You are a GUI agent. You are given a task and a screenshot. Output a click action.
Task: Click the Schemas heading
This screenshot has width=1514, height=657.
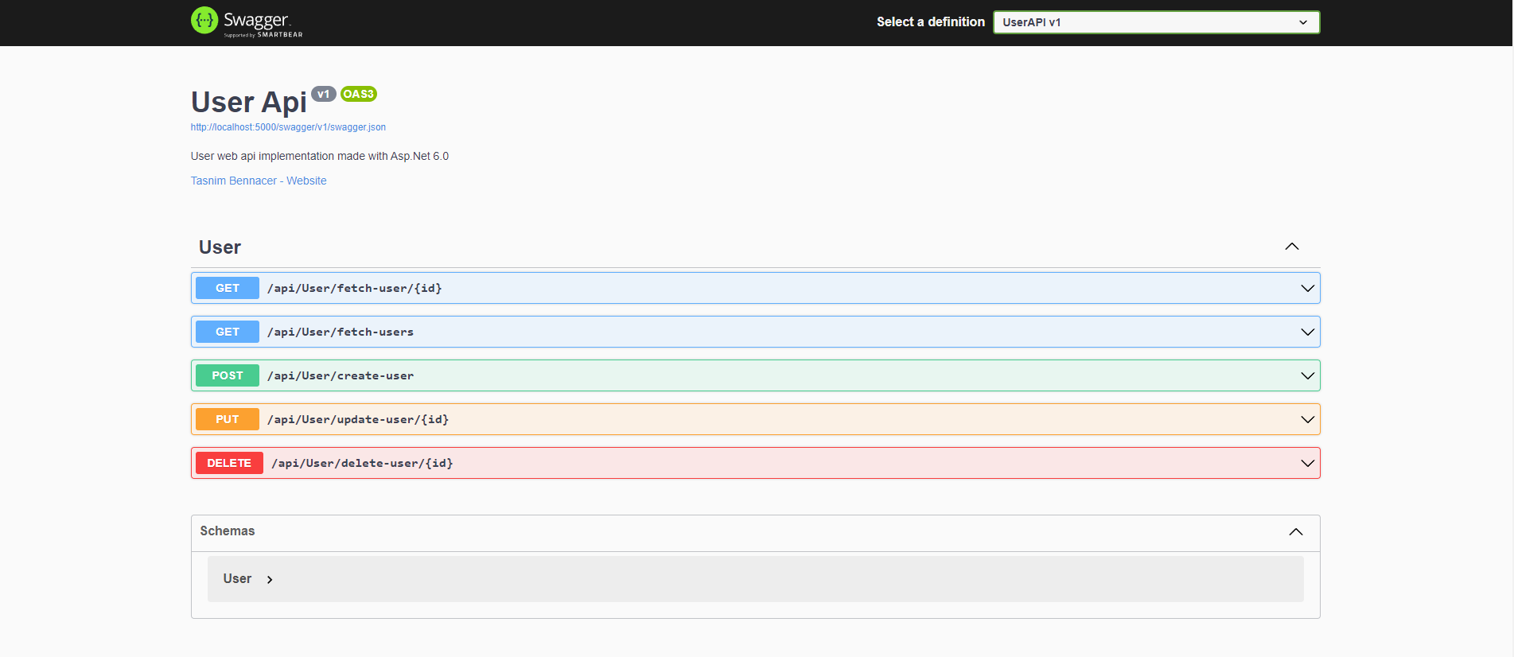(228, 531)
